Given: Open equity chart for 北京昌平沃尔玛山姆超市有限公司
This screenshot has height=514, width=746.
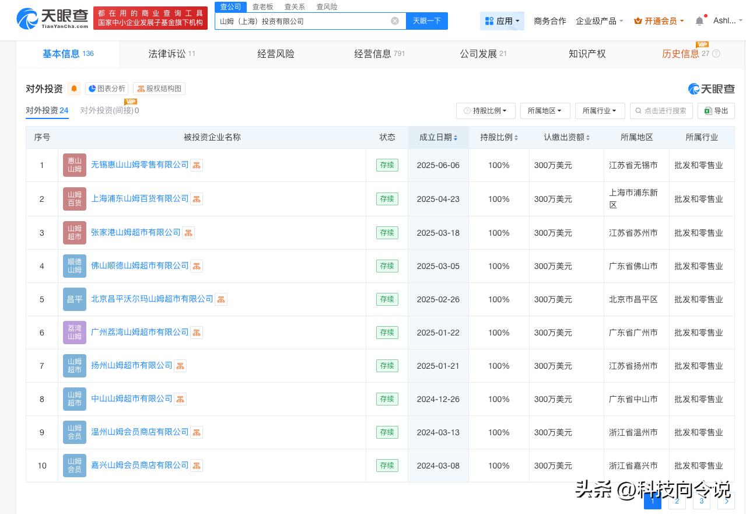Looking at the screenshot, I should [x=221, y=299].
